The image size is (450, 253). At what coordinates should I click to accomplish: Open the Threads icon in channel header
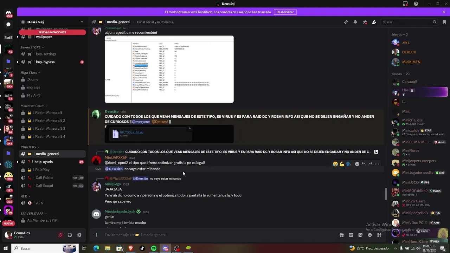tap(346, 22)
